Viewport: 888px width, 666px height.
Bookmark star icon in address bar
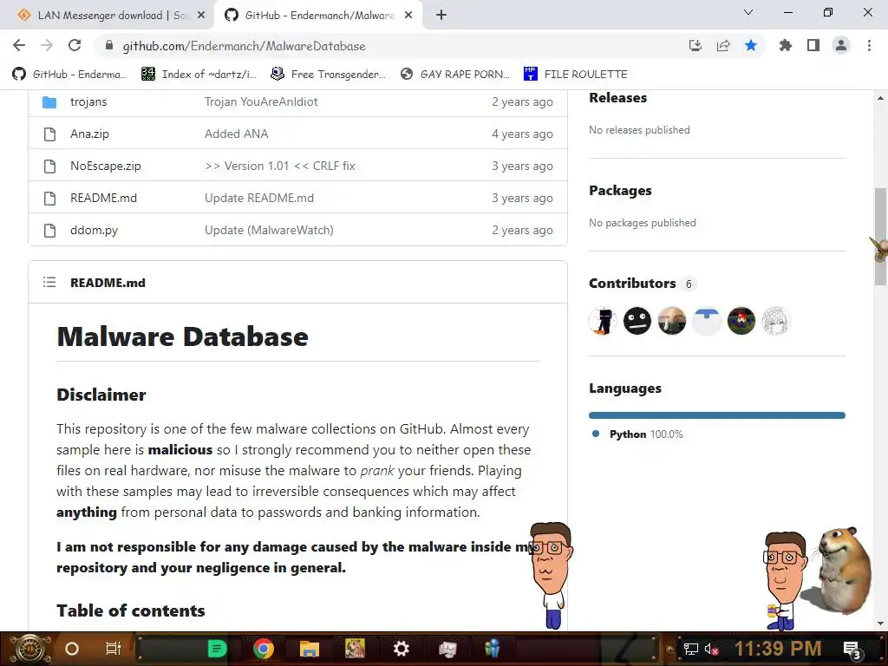click(751, 45)
